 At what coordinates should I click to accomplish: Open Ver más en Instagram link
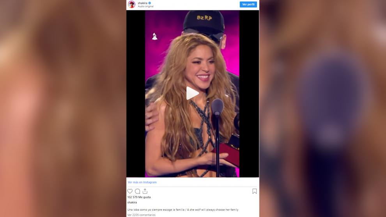pos(142,182)
